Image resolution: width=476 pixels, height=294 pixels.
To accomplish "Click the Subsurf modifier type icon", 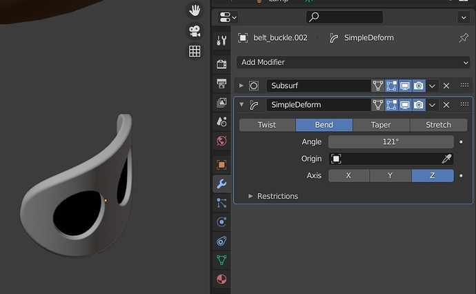I will [254, 86].
